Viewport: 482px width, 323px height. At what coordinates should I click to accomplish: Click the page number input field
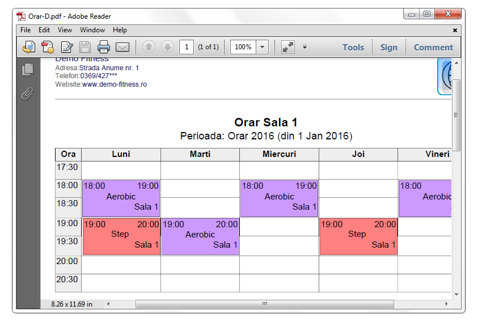187,47
